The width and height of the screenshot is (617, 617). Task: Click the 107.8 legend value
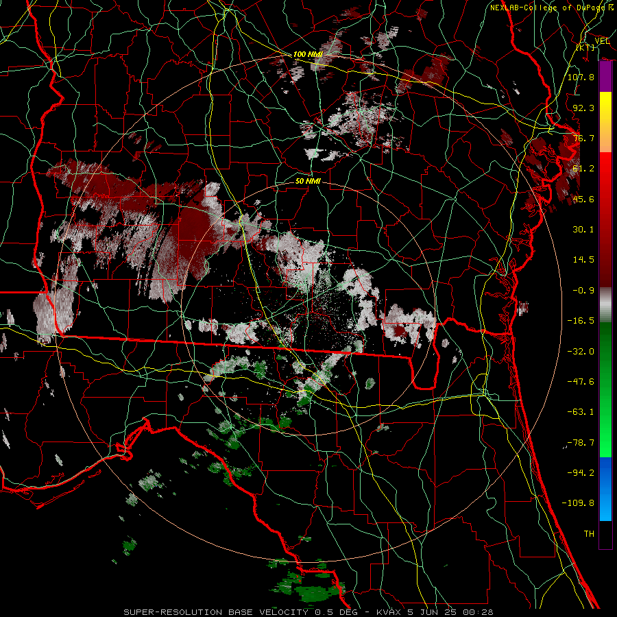coord(581,77)
